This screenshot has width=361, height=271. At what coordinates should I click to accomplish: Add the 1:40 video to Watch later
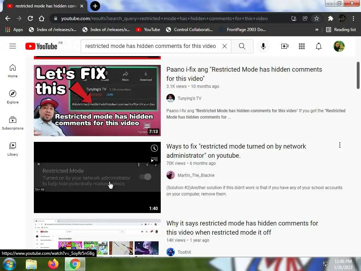point(154,148)
